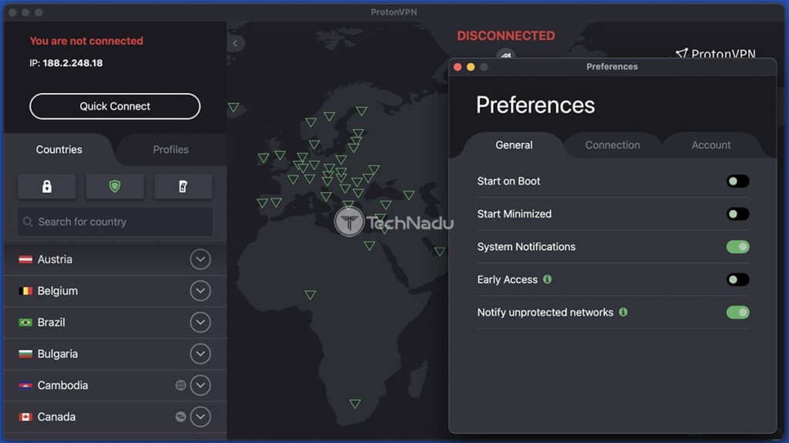Turn off Notify unprotected networks switch

tap(737, 312)
